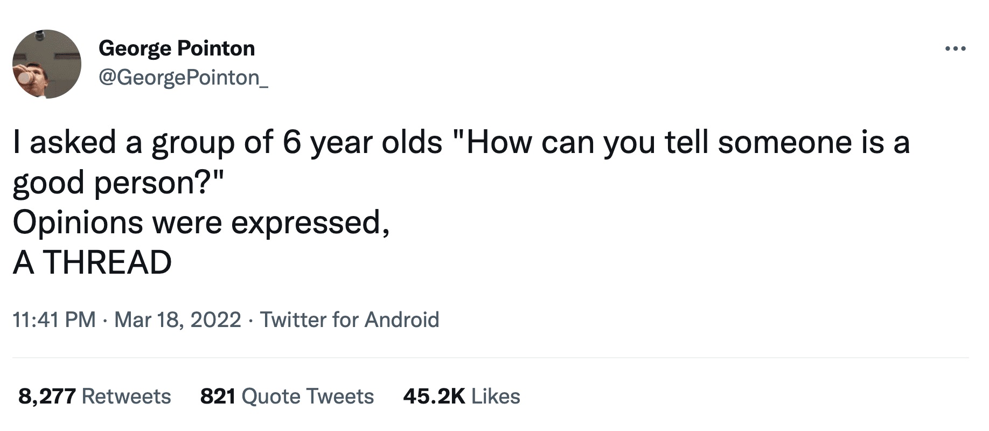989x431 pixels.
Task: View the 8,277 Retweets list
Action: click(x=94, y=397)
